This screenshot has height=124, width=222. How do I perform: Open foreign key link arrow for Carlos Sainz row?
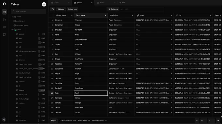coord(171,113)
